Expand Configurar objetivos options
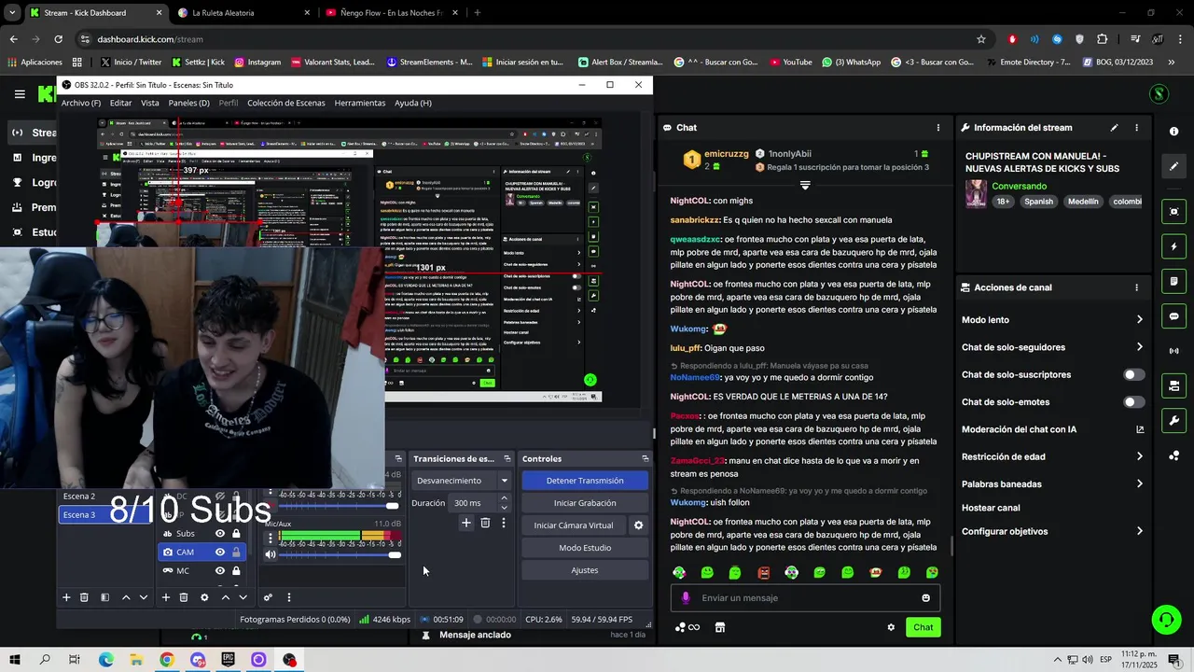This screenshot has height=672, width=1194. [x=1139, y=531]
